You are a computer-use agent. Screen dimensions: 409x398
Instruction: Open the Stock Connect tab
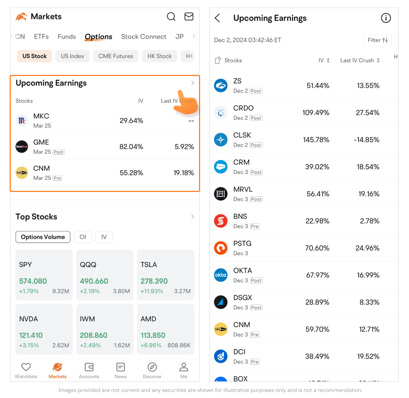[144, 37]
